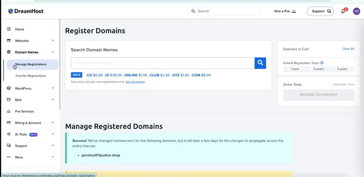Click the Home sidebar icon
The height and width of the screenshot is (177, 364).
pyautogui.click(x=9, y=29)
